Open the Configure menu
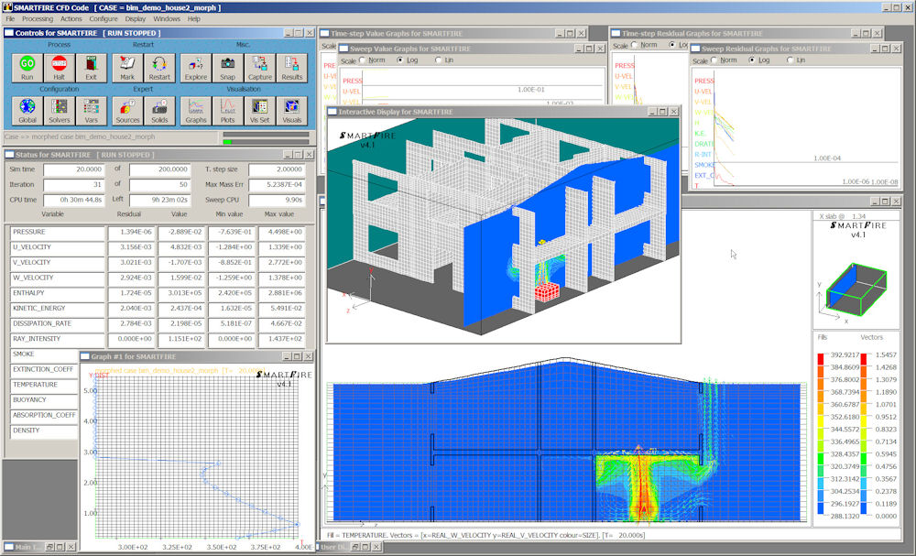 [104, 18]
